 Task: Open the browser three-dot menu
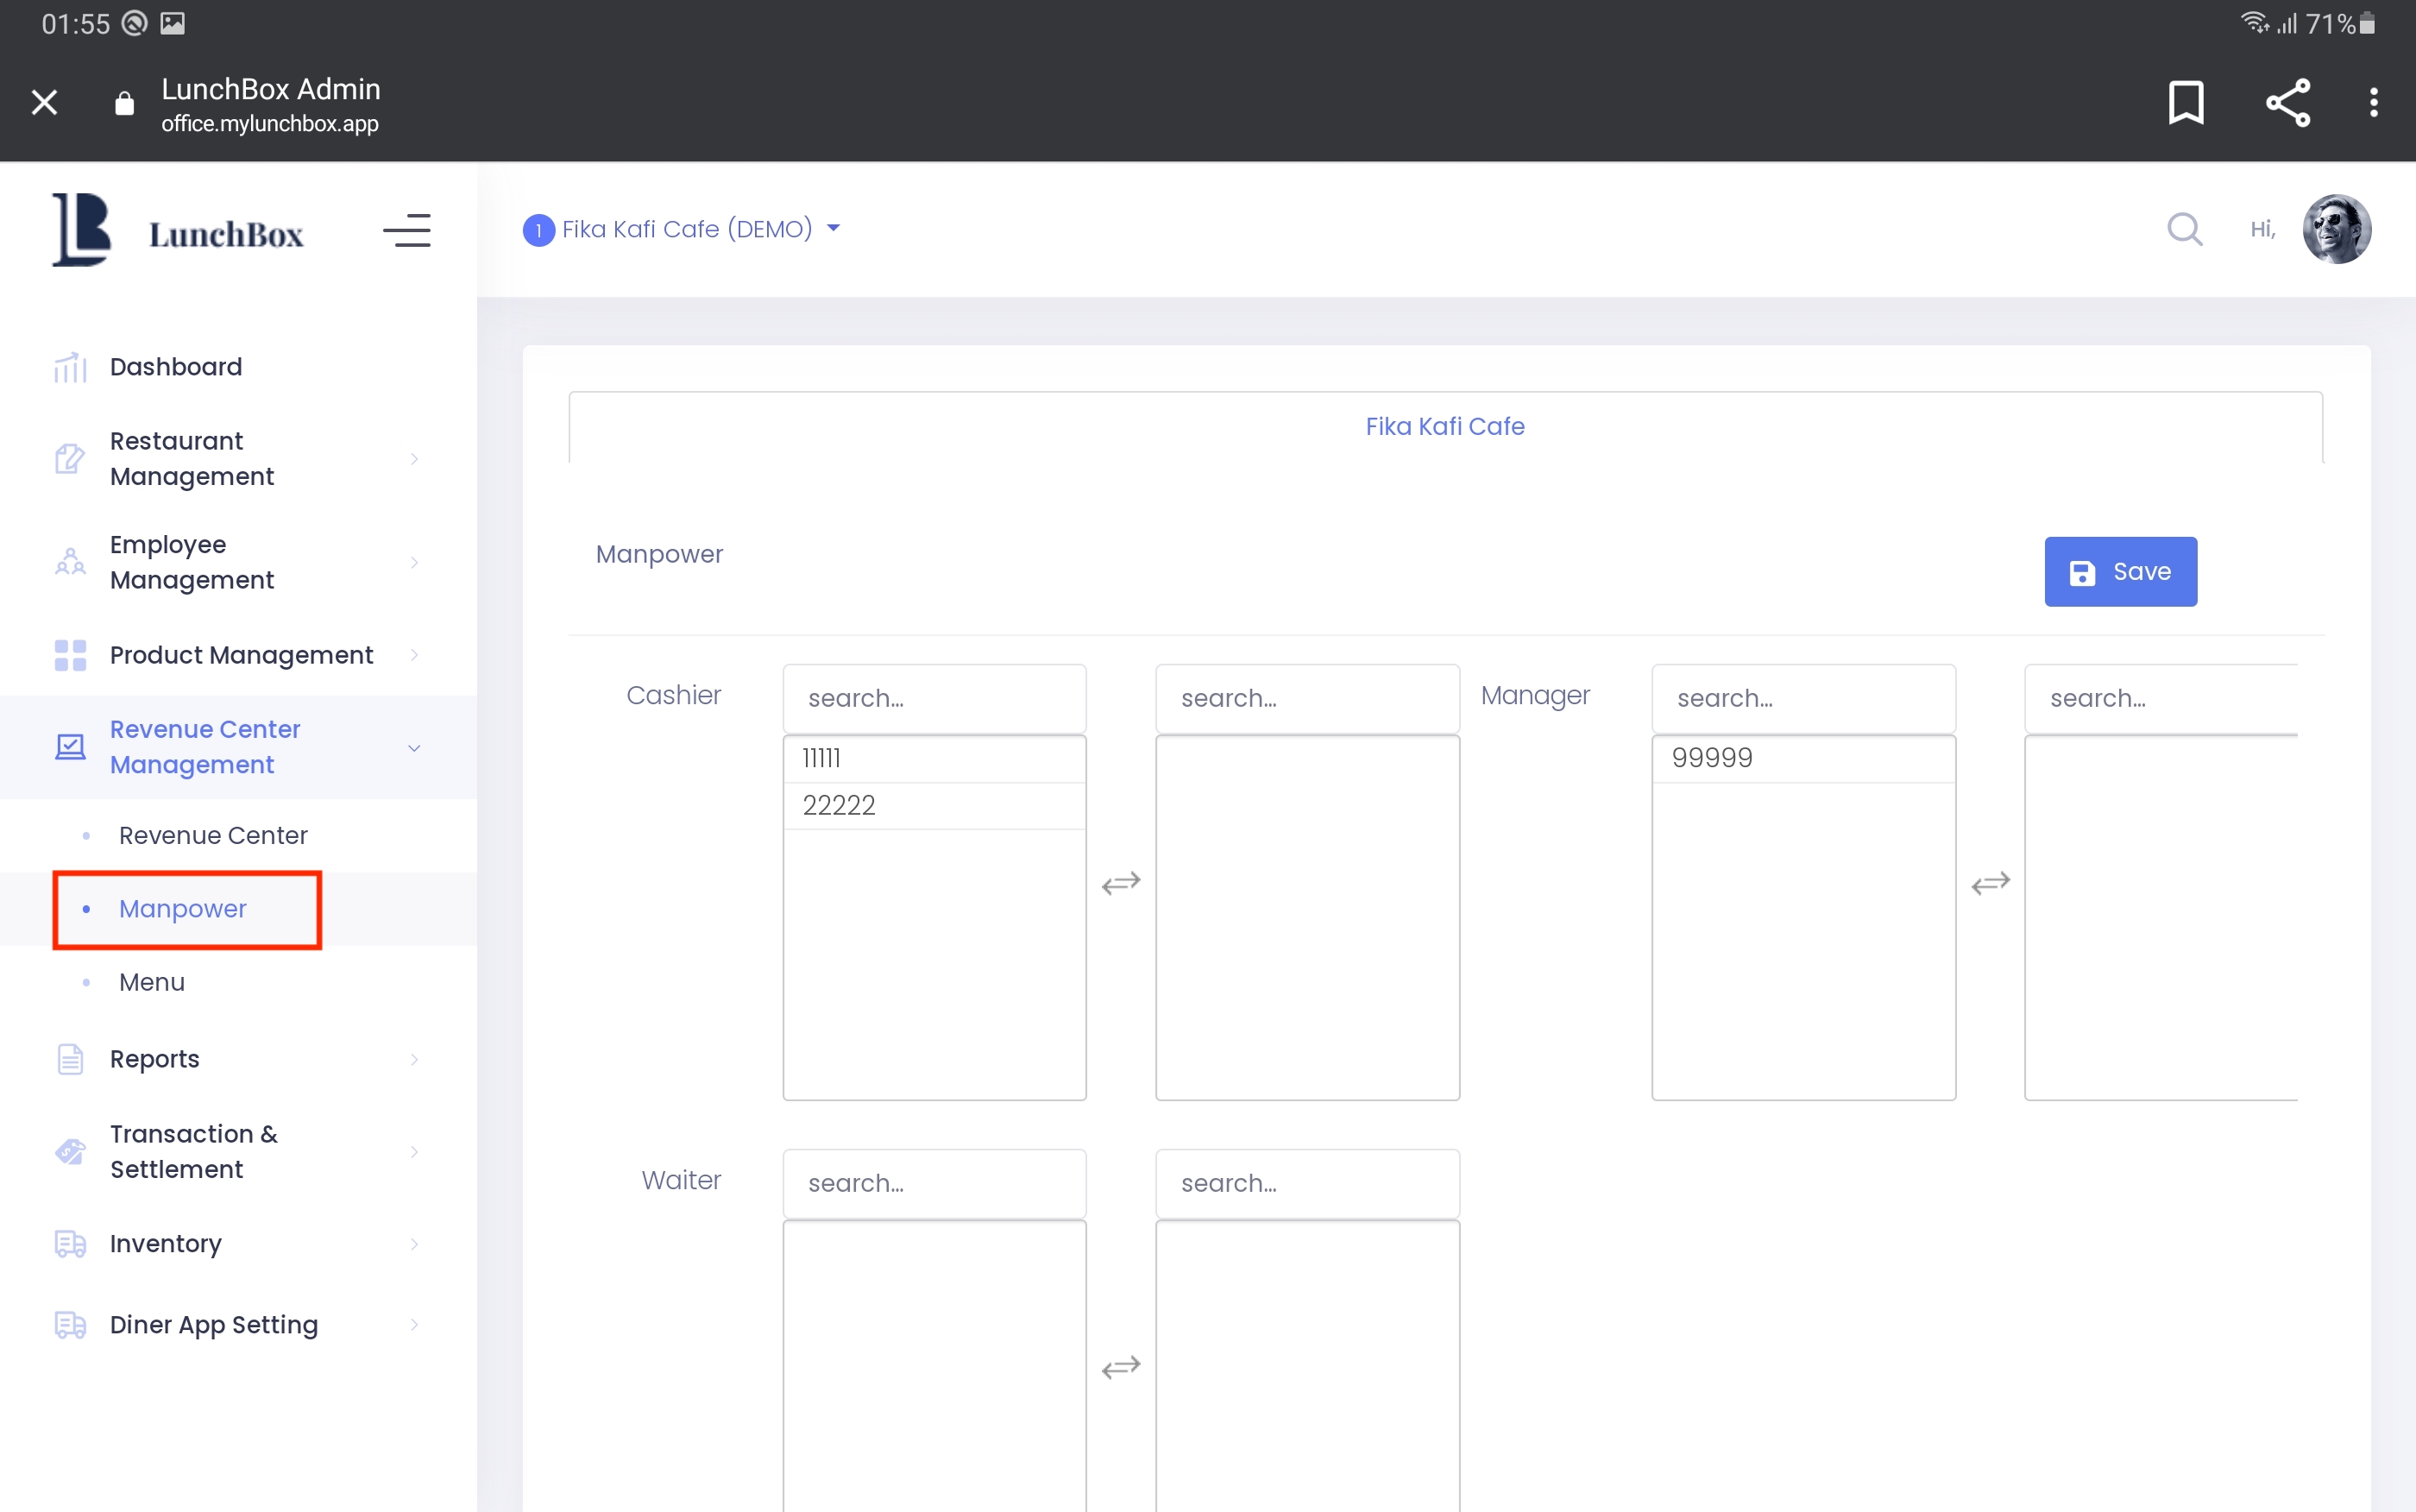point(2373,102)
